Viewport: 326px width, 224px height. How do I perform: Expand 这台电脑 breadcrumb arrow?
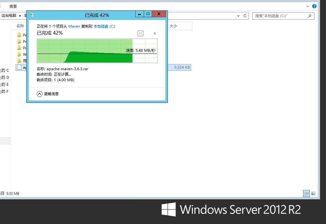pyautogui.click(x=20, y=16)
